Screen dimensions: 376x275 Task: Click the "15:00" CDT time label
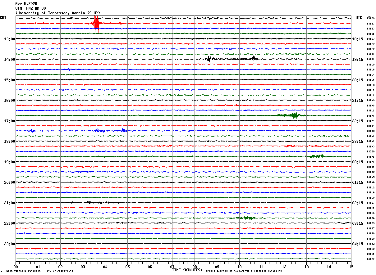point(9,80)
